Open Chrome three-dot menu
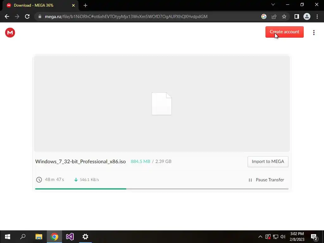The image size is (324, 243). tap(317, 16)
